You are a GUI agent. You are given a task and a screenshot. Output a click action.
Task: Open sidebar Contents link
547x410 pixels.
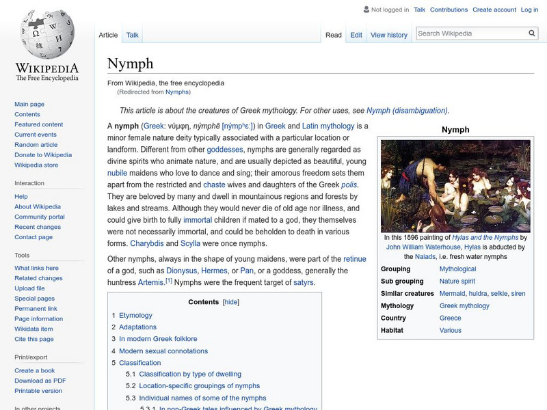[x=27, y=114]
